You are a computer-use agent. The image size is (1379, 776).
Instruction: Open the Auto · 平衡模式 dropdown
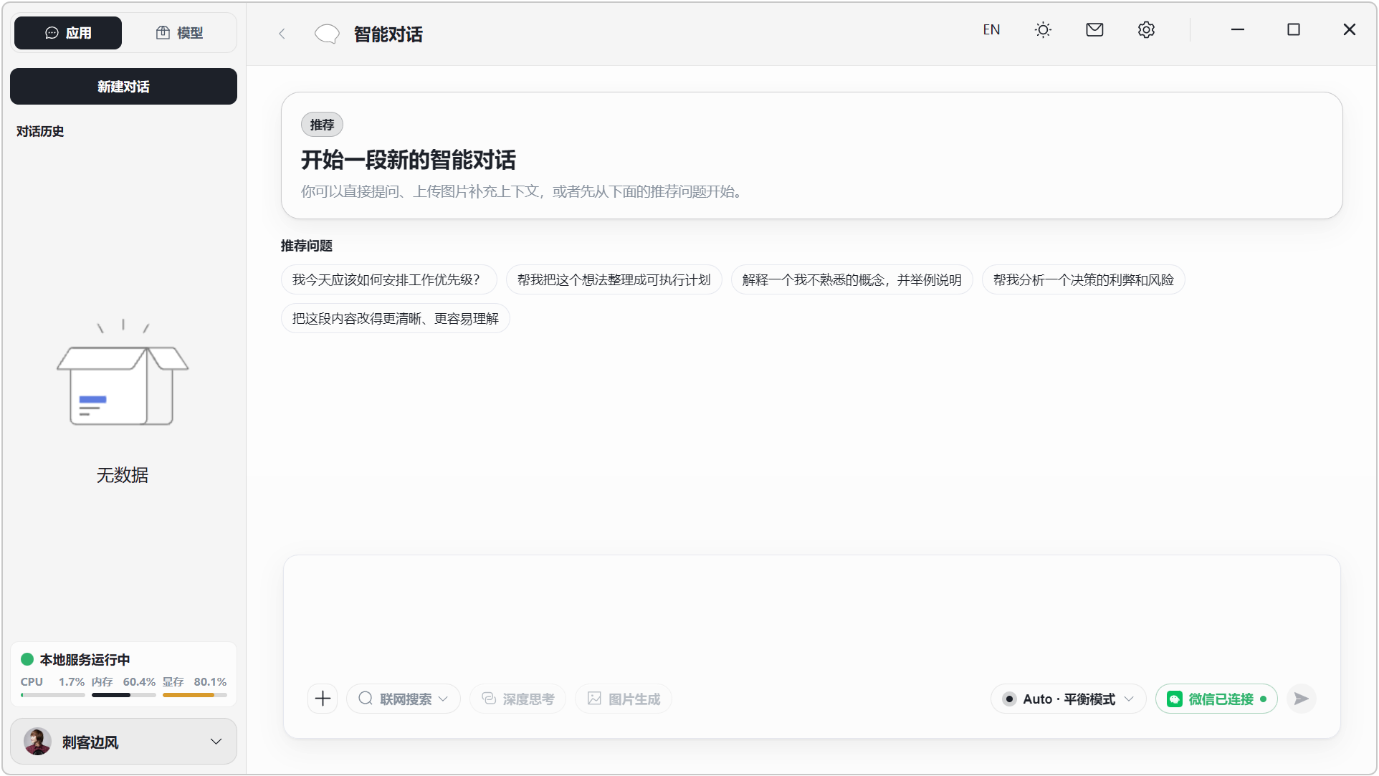pos(1068,699)
